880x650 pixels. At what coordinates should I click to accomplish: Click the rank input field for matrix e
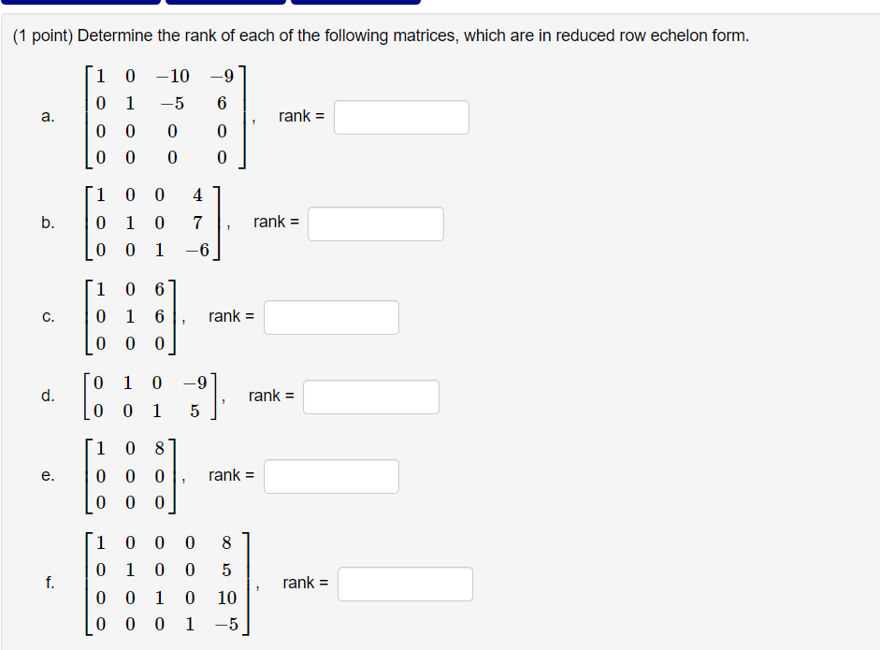point(331,476)
